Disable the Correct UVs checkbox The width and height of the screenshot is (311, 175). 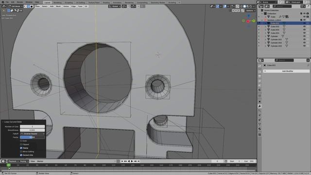pos(21,155)
